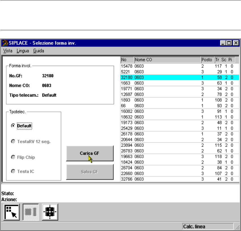241x231 pixels.
Task: Select row number 12687
Action: point(180,94)
